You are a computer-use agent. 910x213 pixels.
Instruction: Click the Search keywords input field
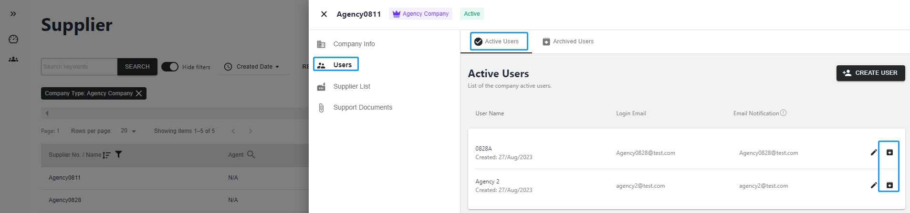(x=79, y=67)
